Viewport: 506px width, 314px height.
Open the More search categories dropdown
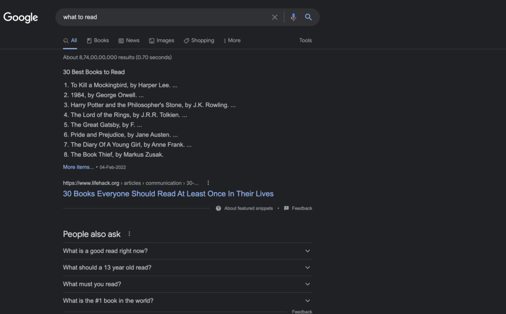coord(232,40)
